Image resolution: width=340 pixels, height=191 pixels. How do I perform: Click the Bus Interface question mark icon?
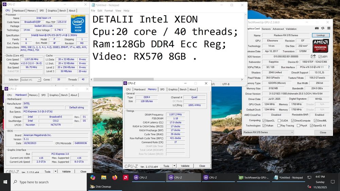[329, 67]
